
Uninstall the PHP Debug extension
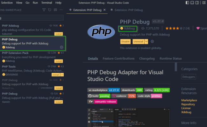click(x=138, y=42)
